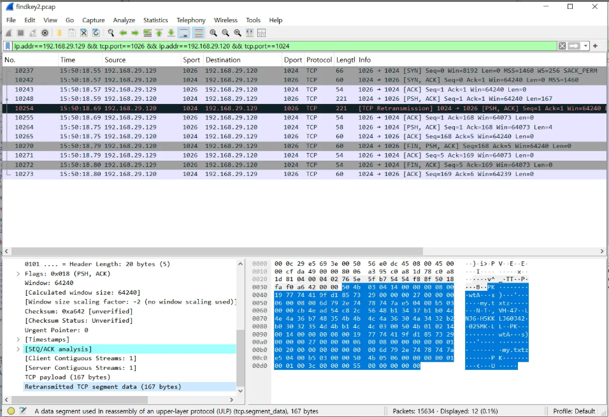Open the display filter history dropdown
609x417 pixels.
tap(585, 46)
